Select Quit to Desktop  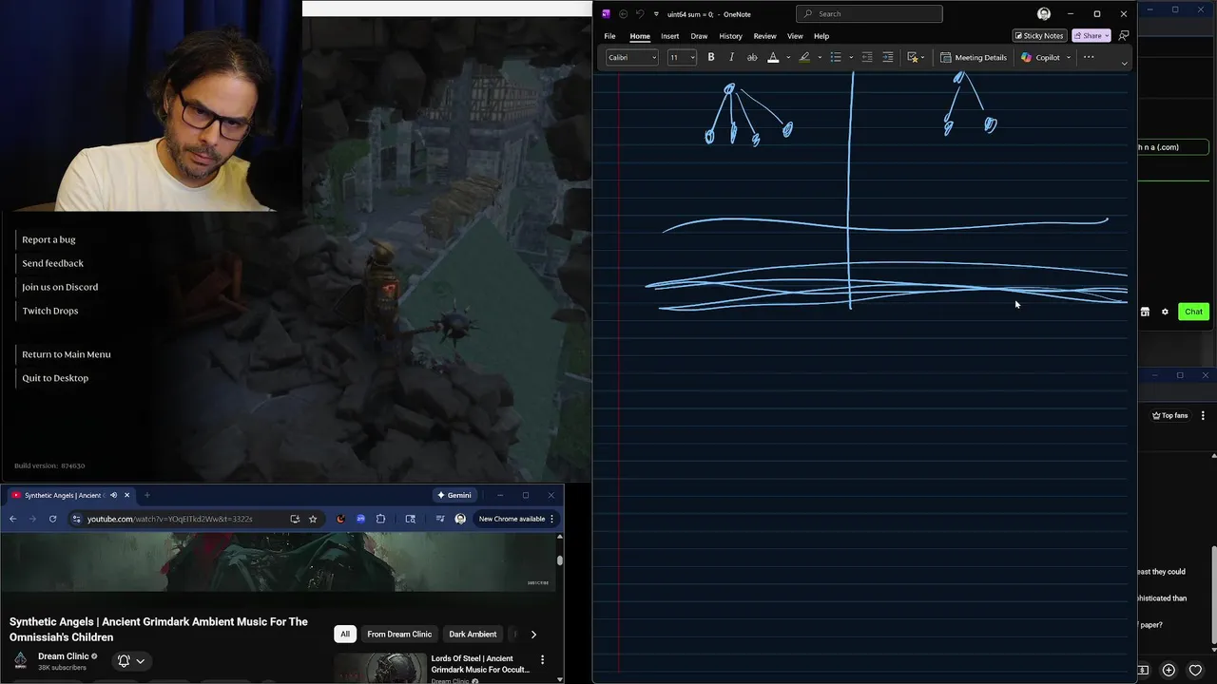pos(55,378)
